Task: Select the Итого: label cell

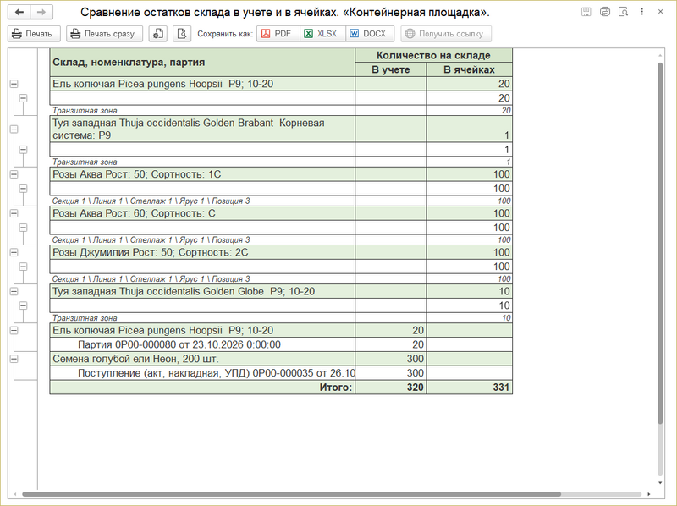Action: (x=202, y=388)
